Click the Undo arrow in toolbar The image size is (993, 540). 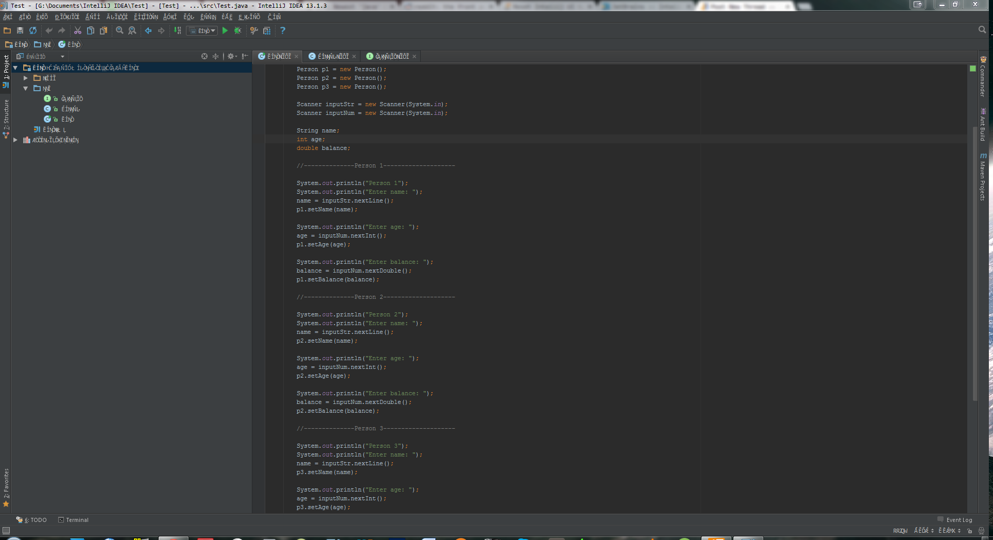(x=49, y=31)
